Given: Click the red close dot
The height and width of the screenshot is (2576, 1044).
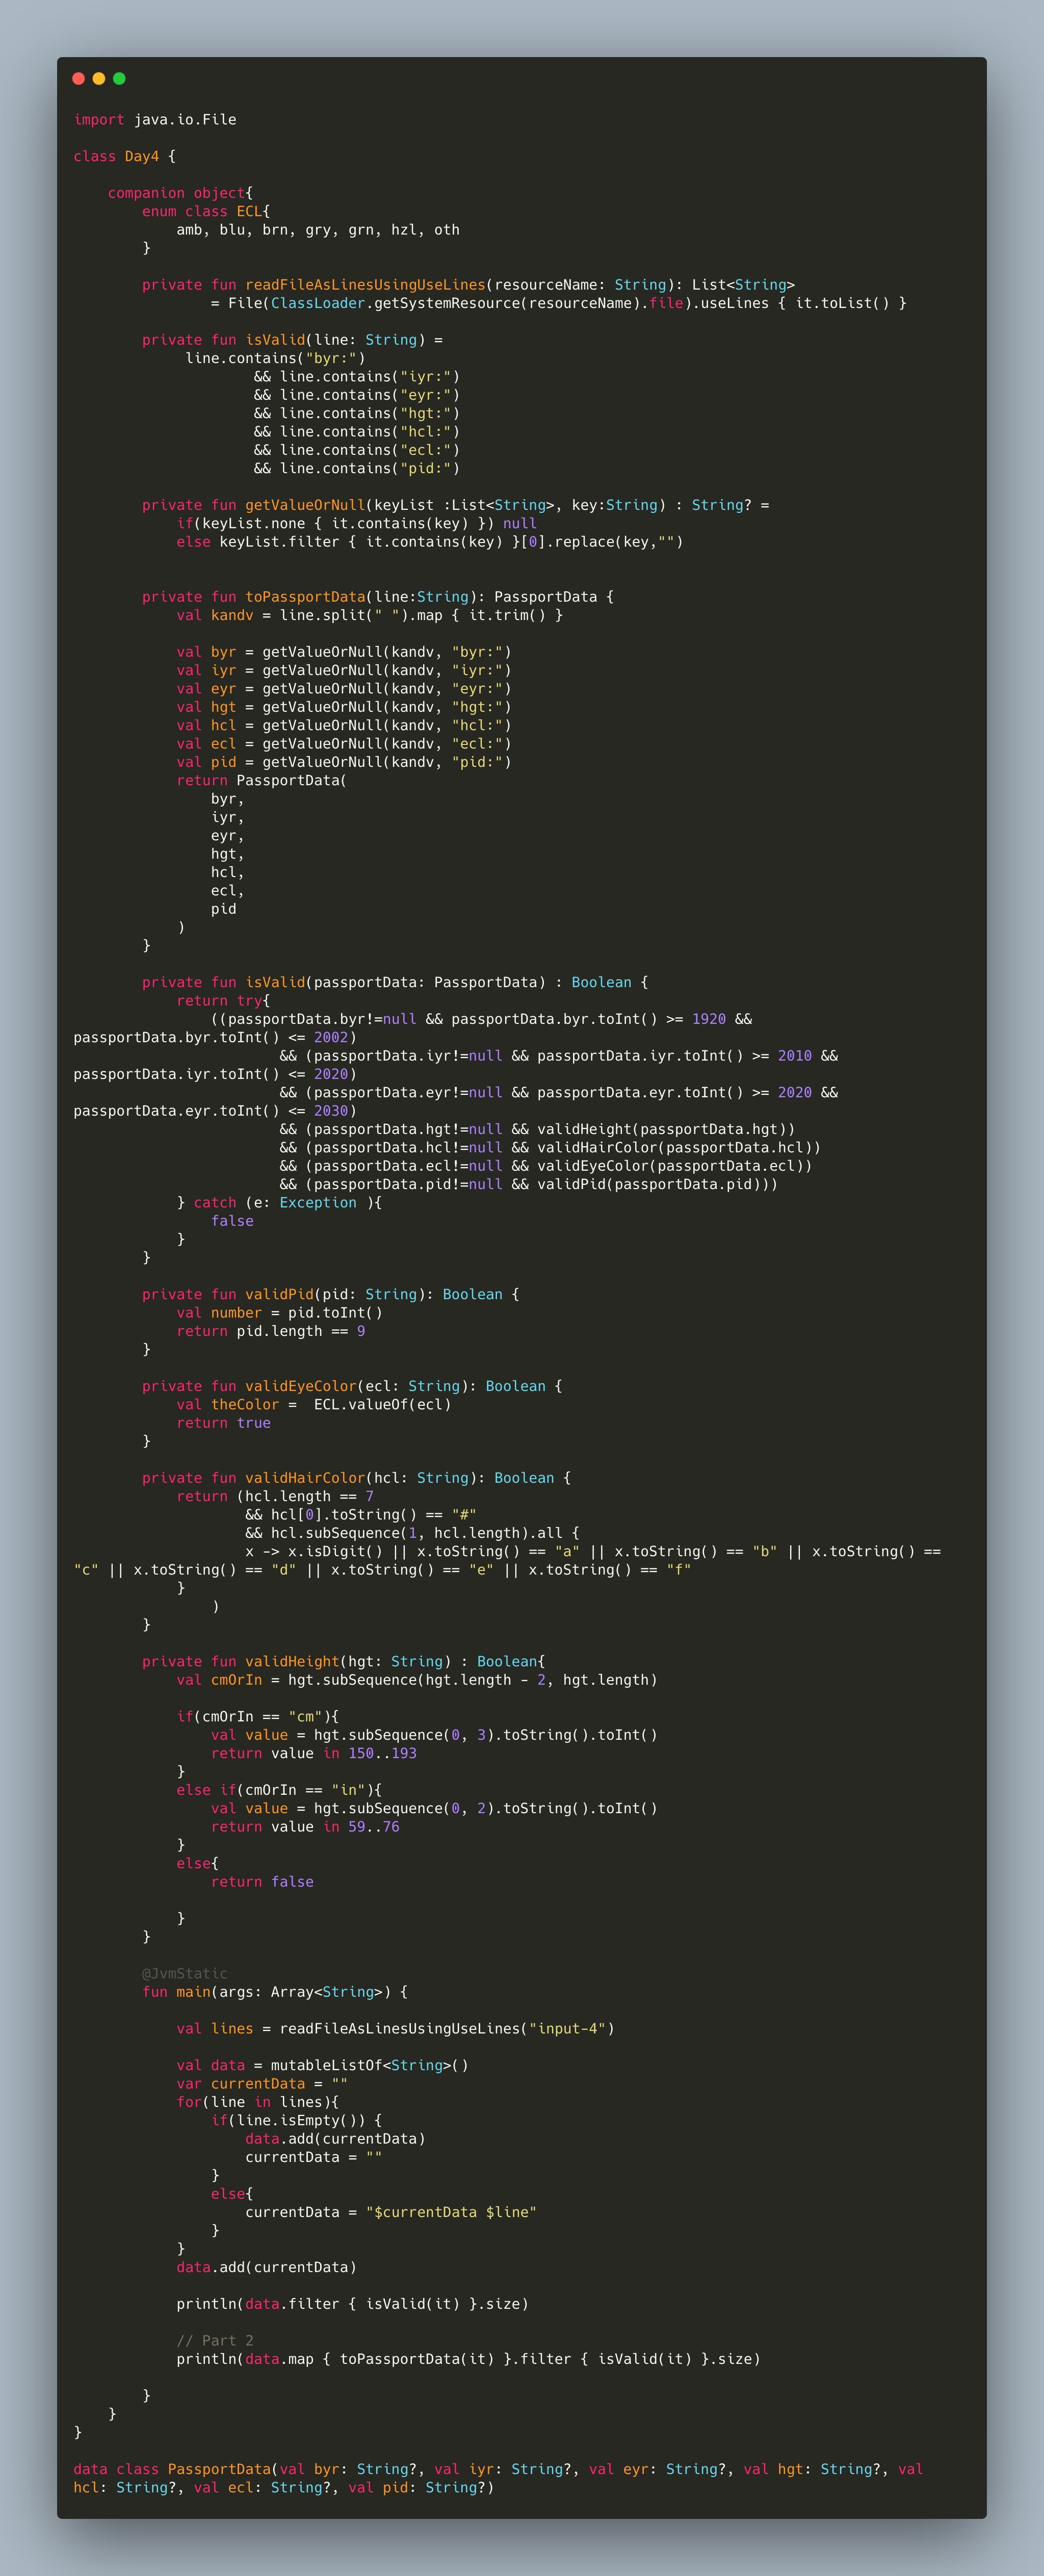Looking at the screenshot, I should point(79,78).
